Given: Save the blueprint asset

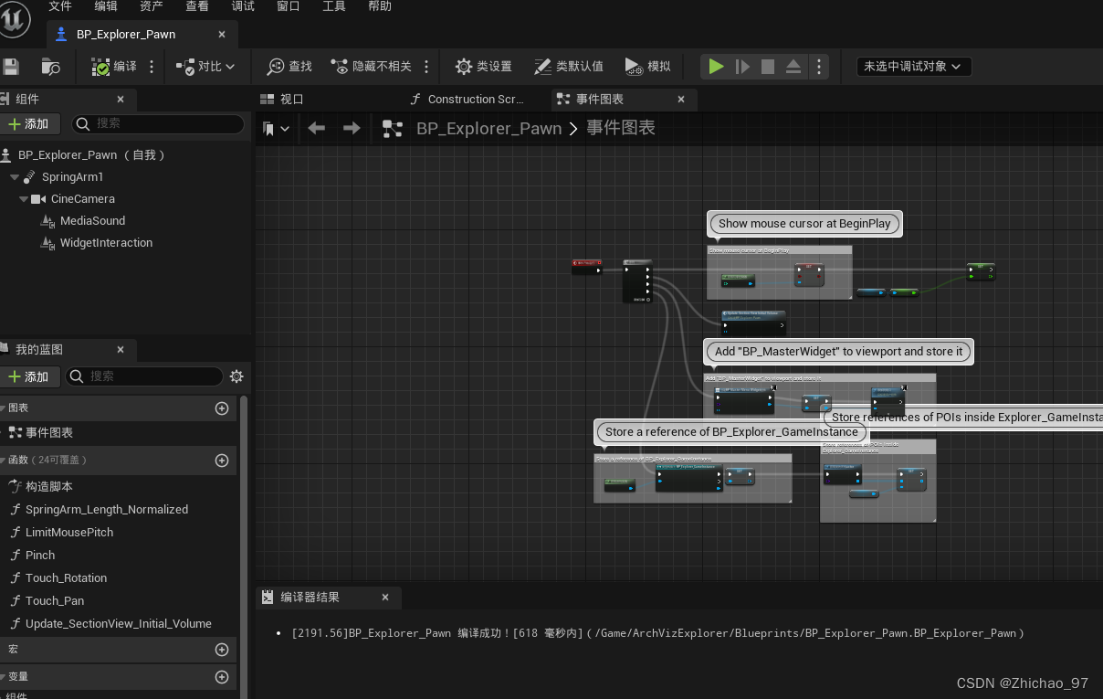Looking at the screenshot, I should click(9, 66).
